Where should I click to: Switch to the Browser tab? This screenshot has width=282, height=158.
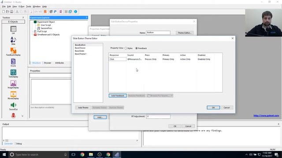48,63
